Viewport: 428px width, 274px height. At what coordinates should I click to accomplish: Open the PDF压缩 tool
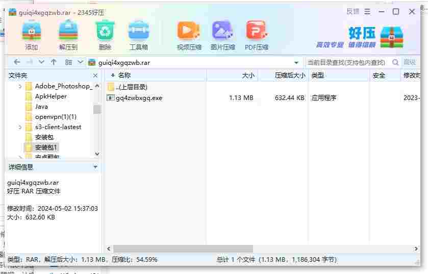click(x=257, y=36)
